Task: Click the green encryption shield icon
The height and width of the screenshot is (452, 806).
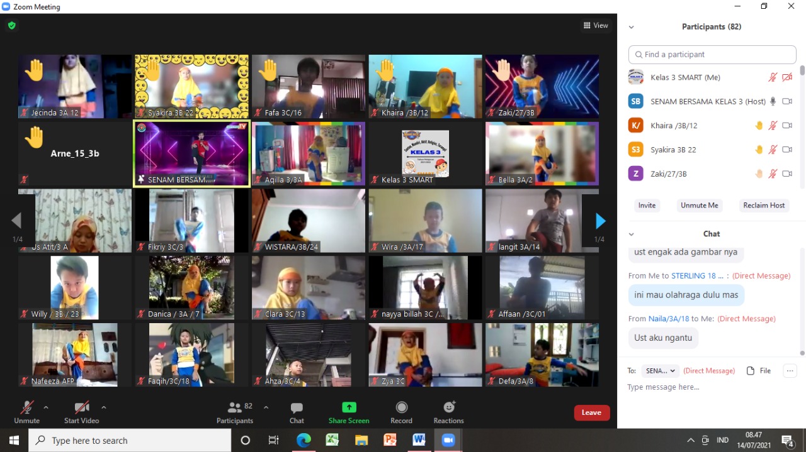Action: coord(11,26)
